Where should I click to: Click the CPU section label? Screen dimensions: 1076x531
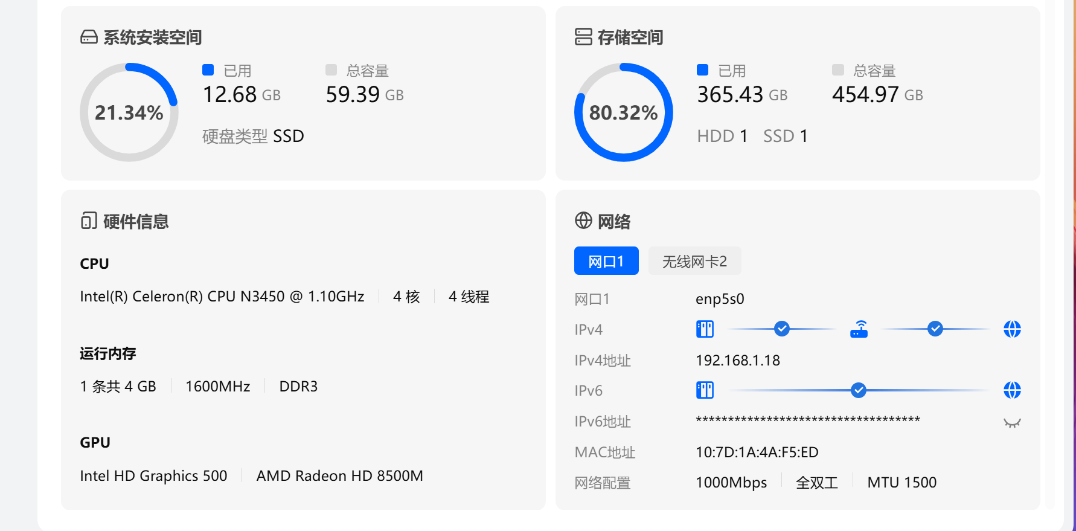94,264
